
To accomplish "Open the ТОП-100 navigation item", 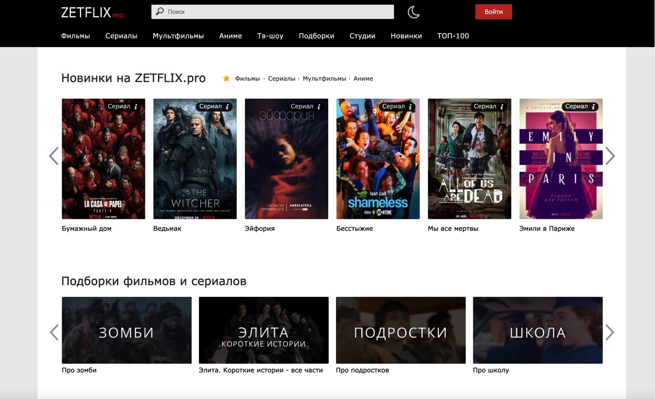I will point(453,36).
